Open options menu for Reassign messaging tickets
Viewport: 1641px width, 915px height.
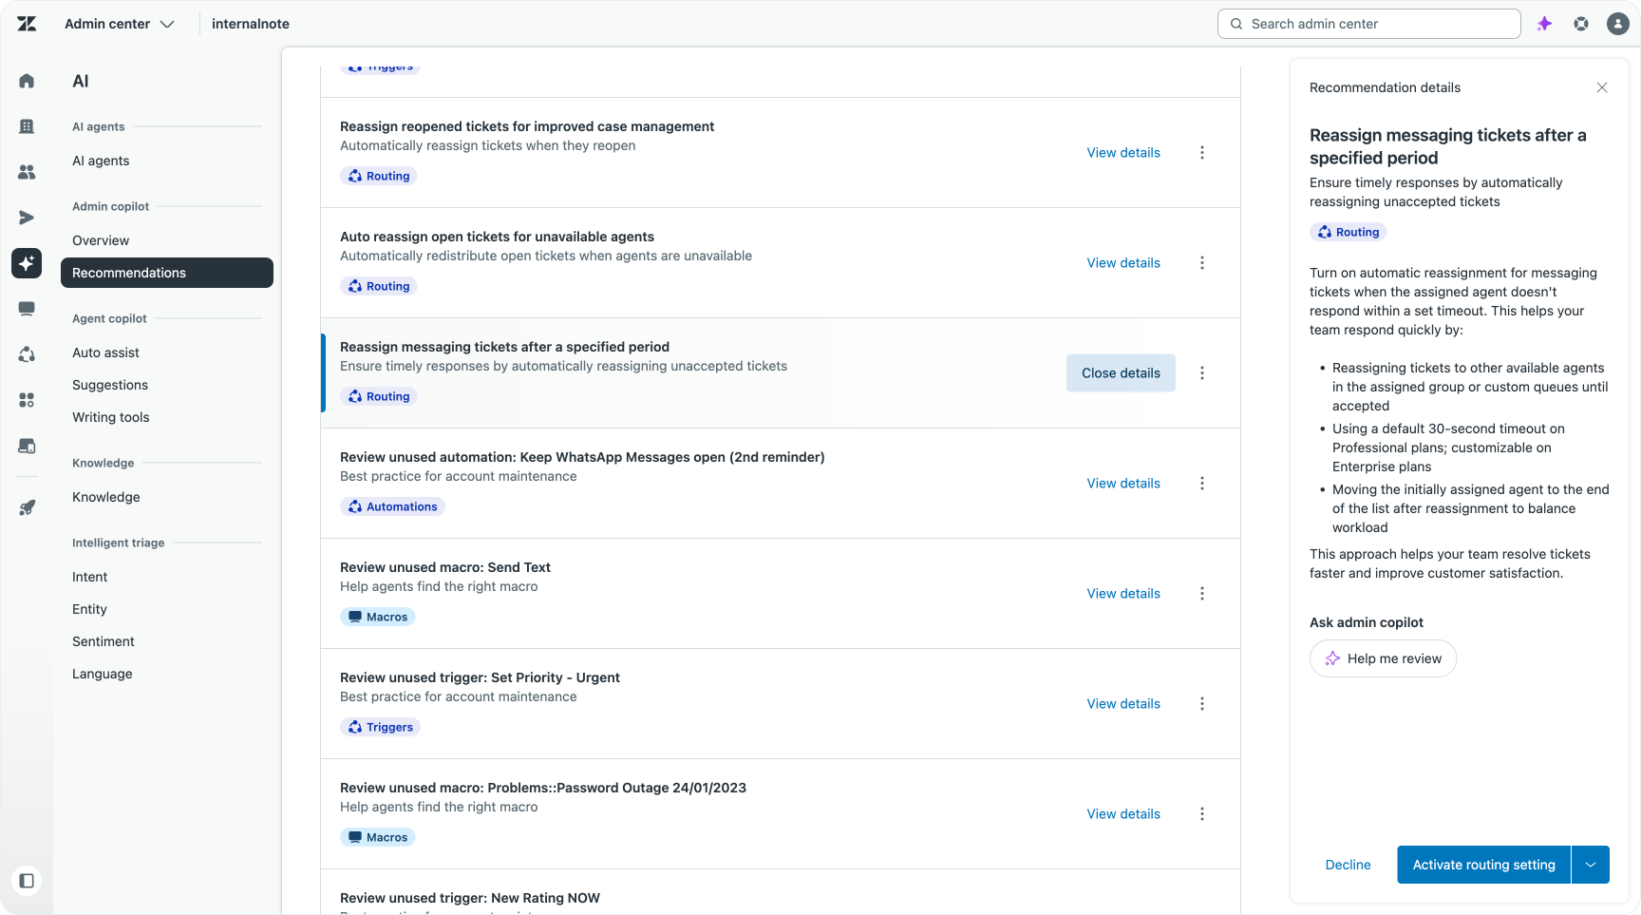(x=1202, y=373)
